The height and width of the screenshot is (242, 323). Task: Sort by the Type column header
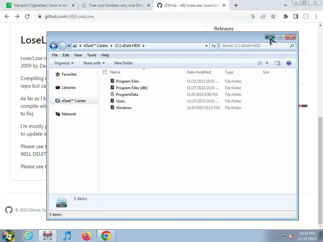[x=229, y=72]
